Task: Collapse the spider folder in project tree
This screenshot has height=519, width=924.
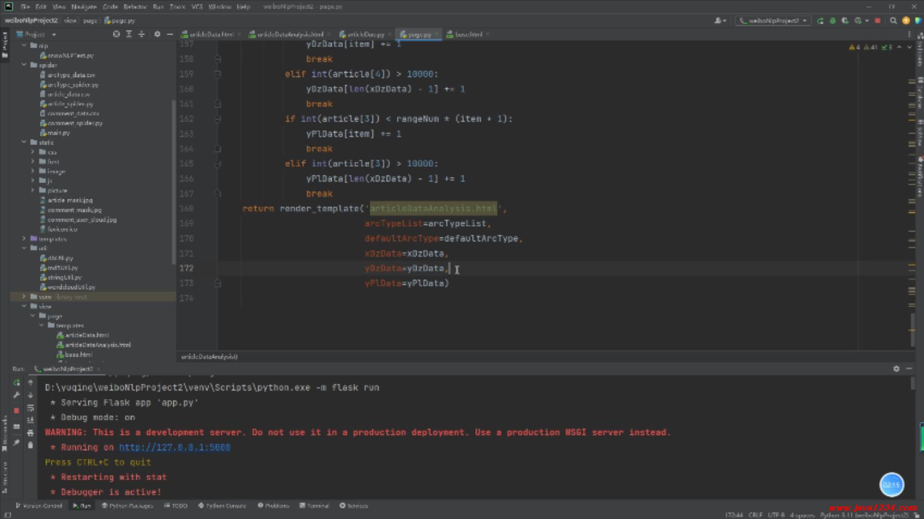Action: (x=24, y=65)
